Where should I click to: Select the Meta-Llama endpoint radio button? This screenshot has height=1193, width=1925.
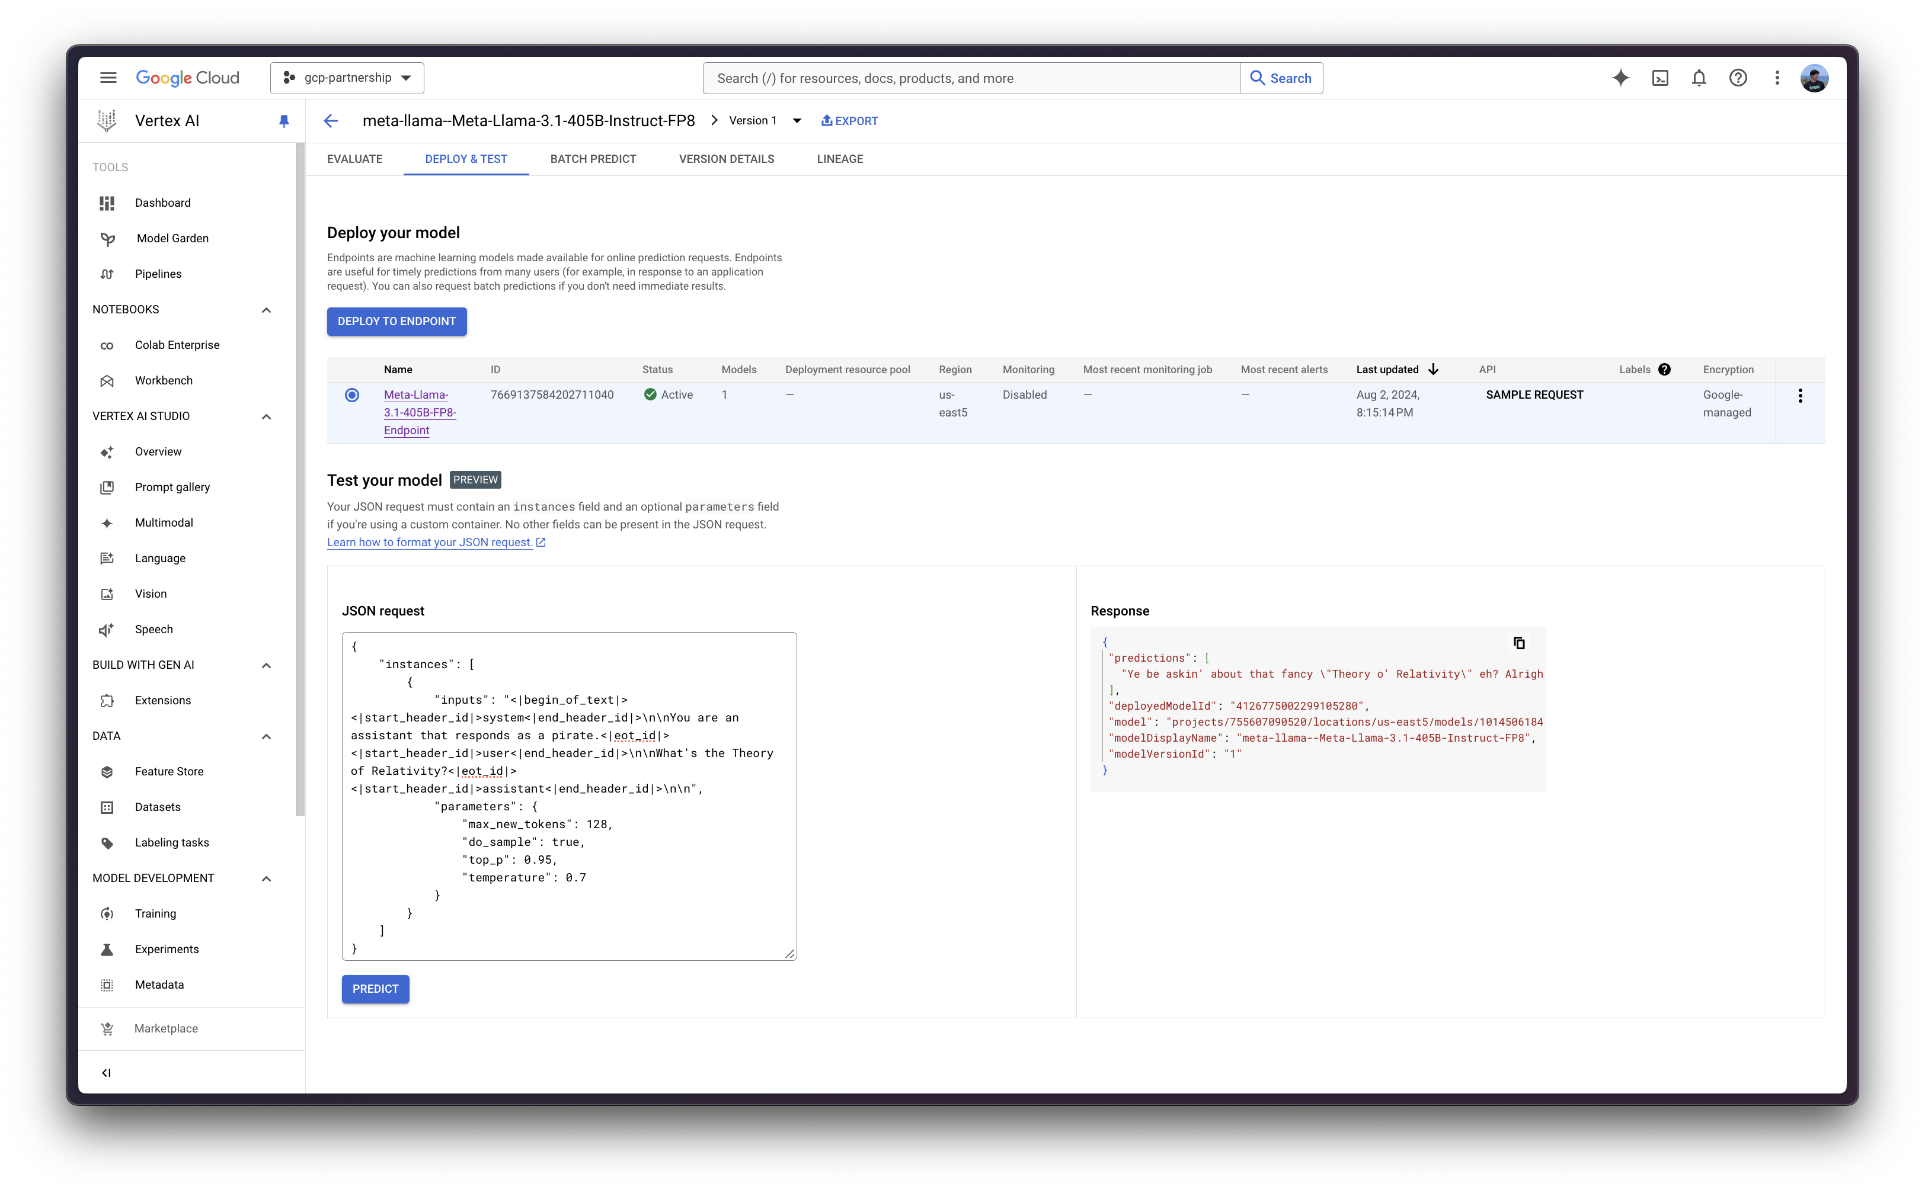coord(352,395)
